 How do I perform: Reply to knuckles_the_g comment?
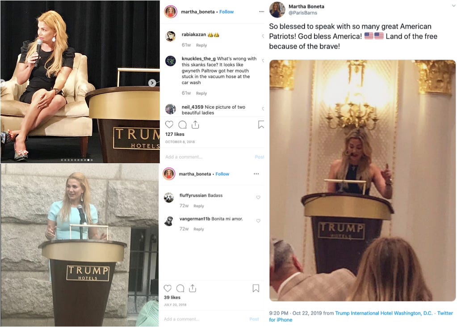(201, 93)
